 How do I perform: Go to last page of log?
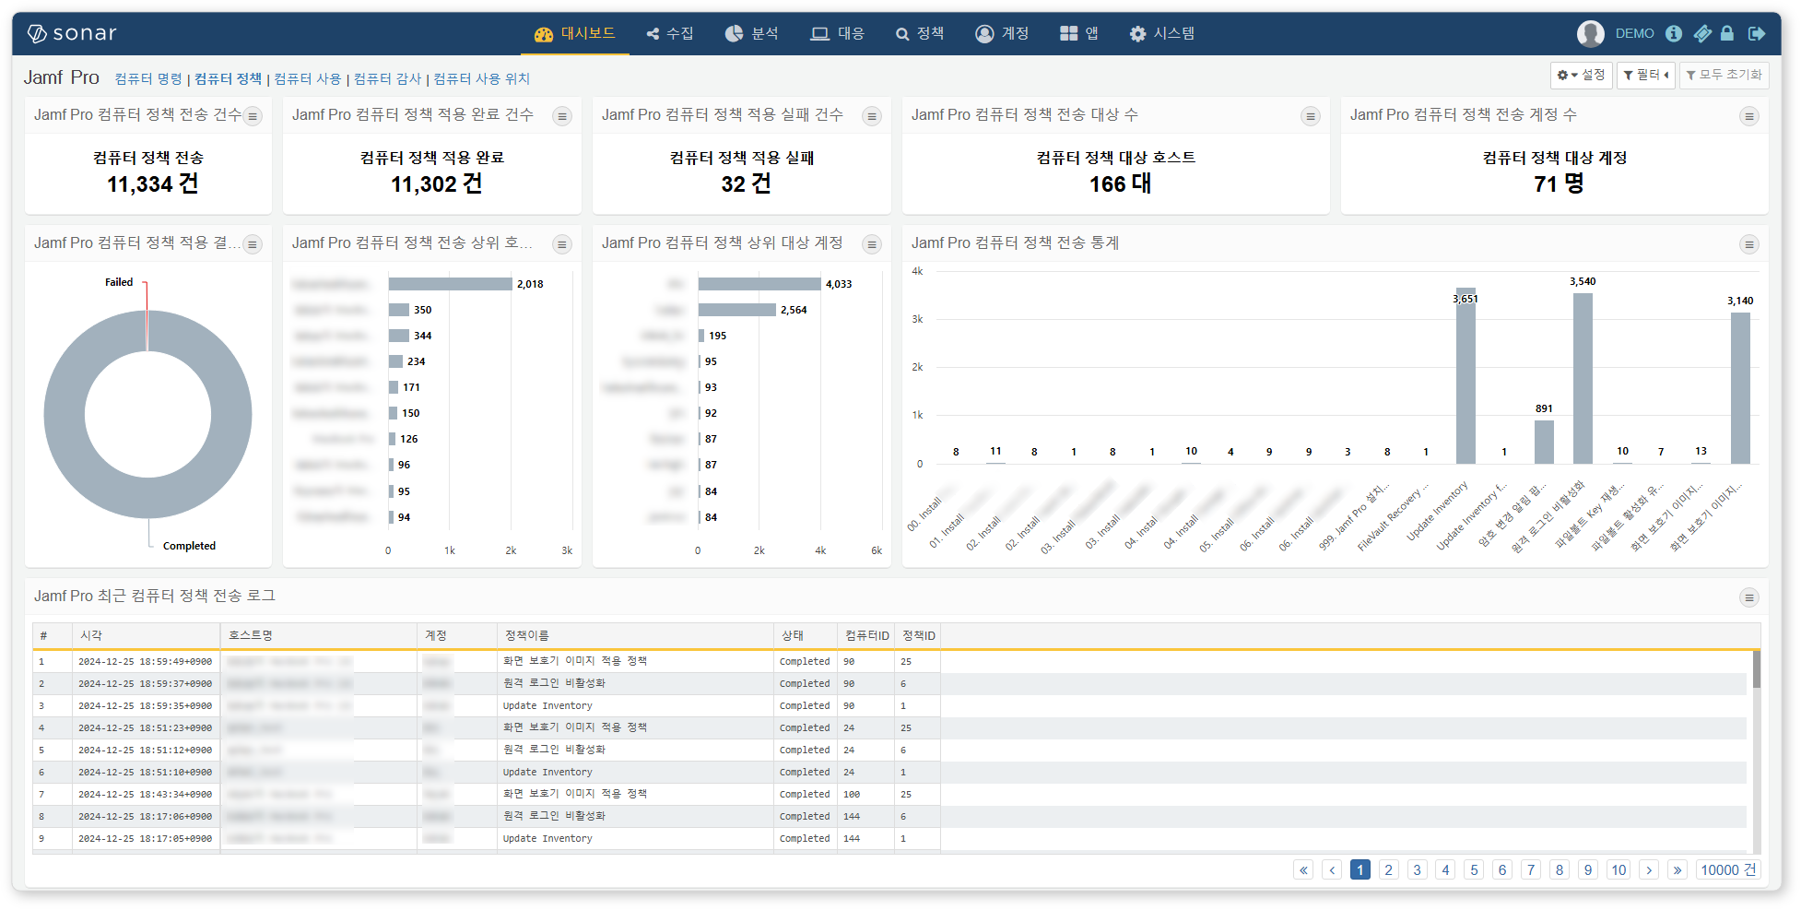pyautogui.click(x=1677, y=870)
